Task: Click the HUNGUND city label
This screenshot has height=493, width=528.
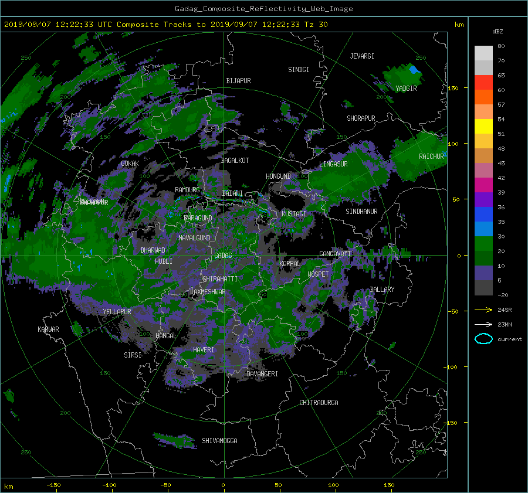Action: [x=278, y=176]
